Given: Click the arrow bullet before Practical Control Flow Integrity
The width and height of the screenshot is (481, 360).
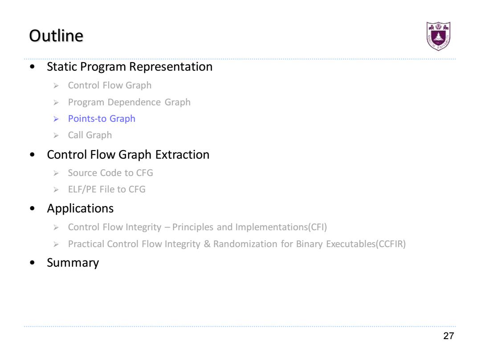Looking at the screenshot, I should pos(56,244).
